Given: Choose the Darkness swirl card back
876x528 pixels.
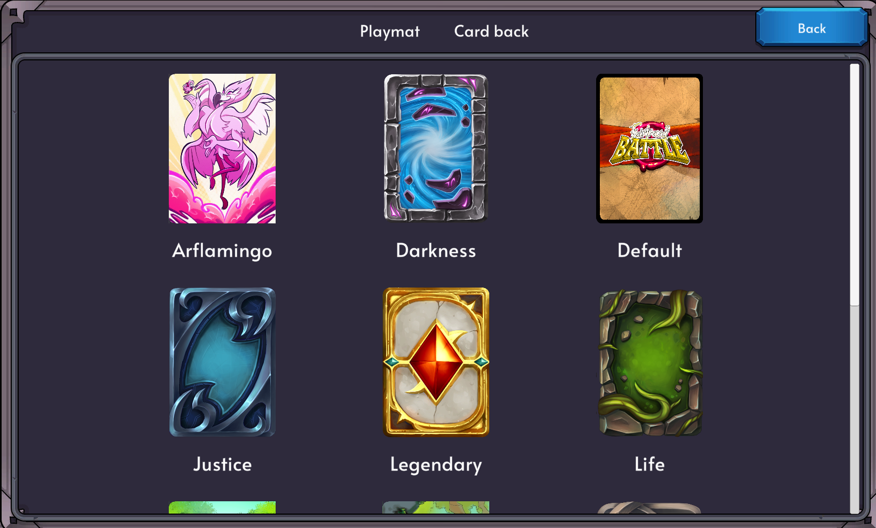Looking at the screenshot, I should pos(436,149).
